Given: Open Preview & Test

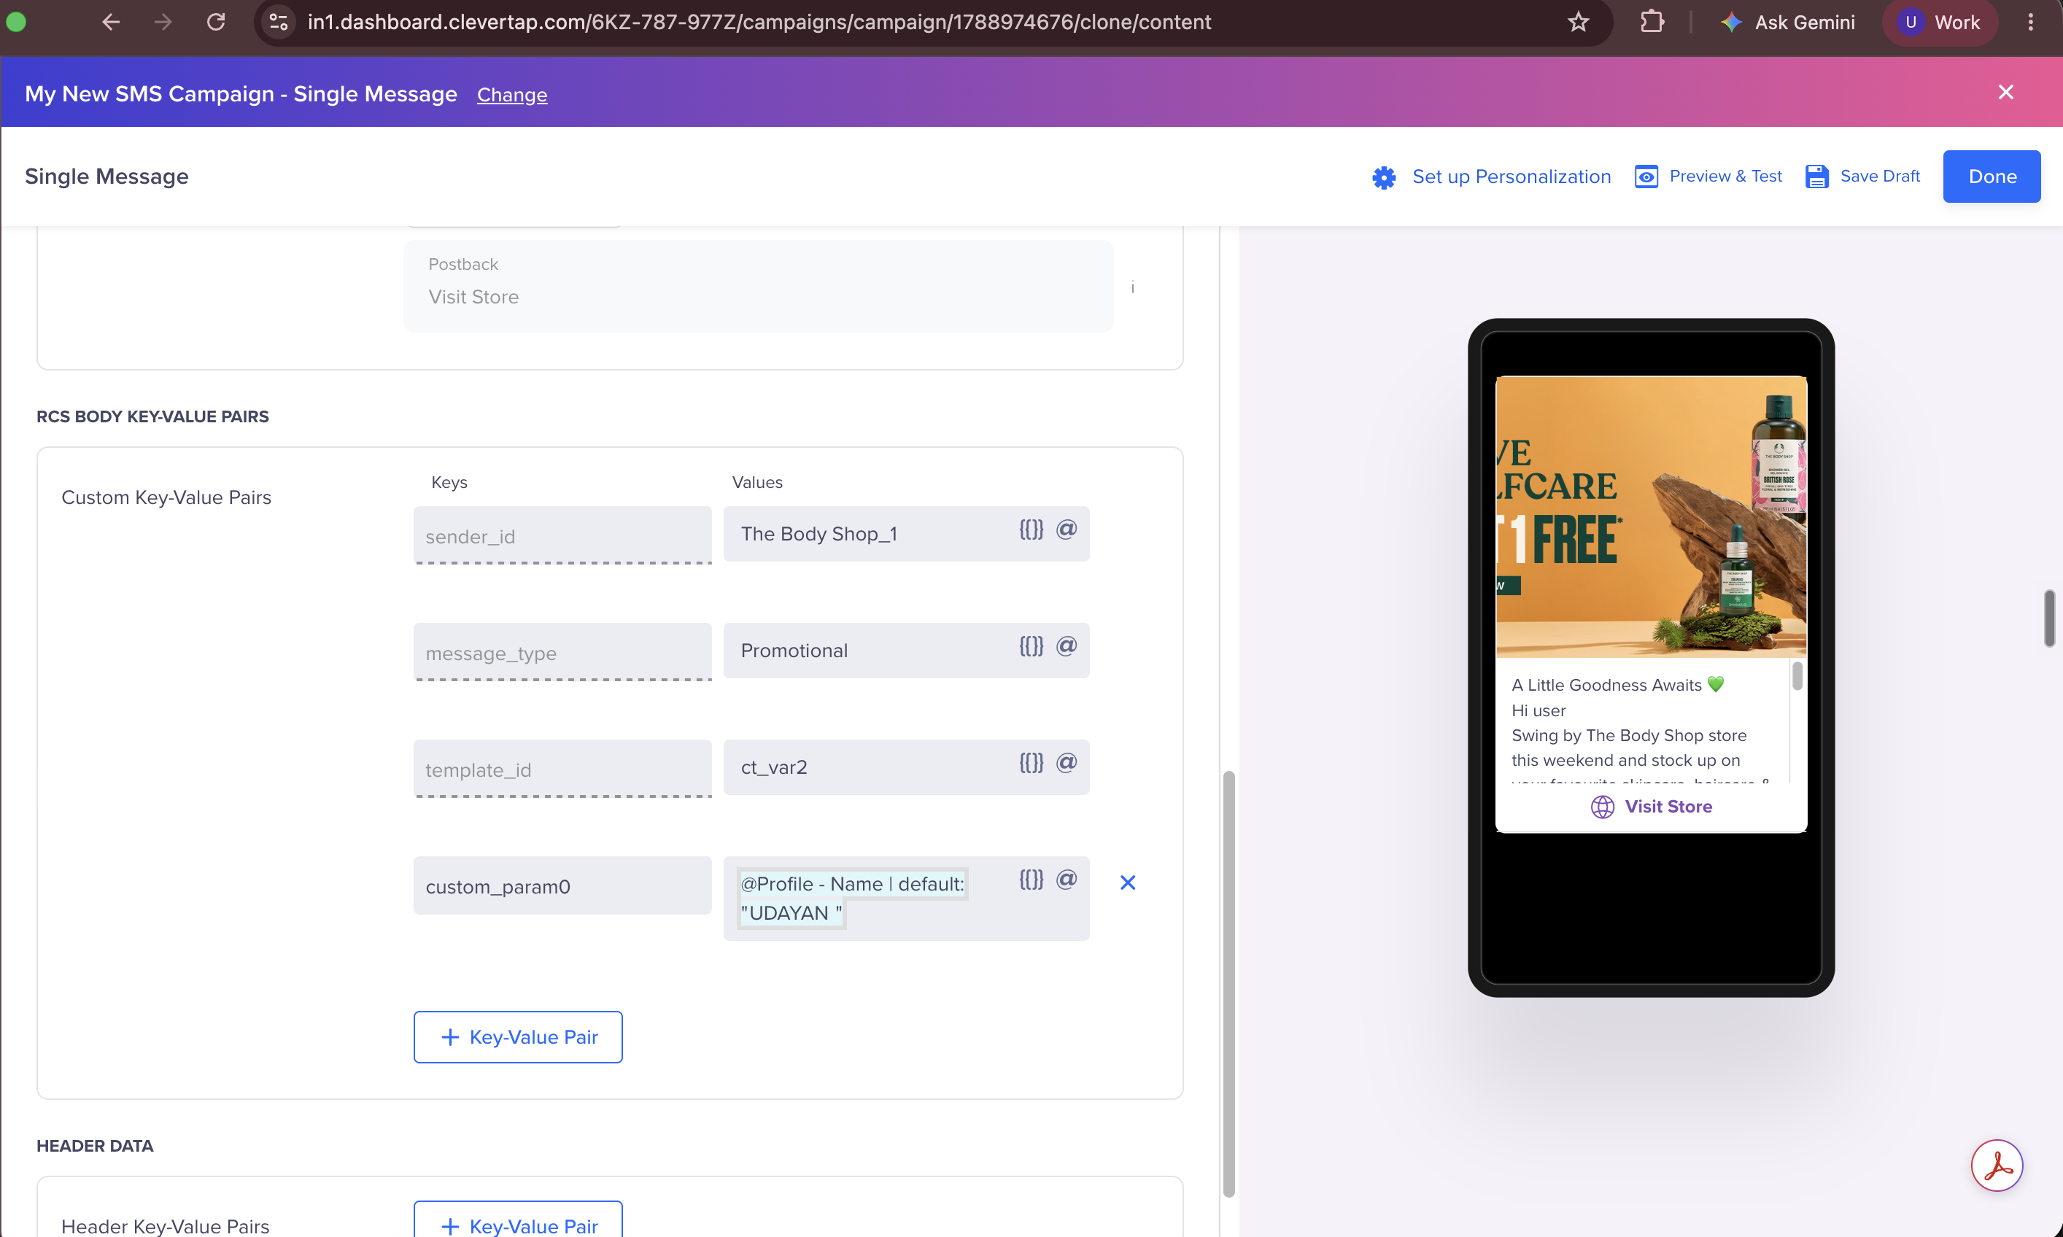Looking at the screenshot, I should coord(1725,176).
